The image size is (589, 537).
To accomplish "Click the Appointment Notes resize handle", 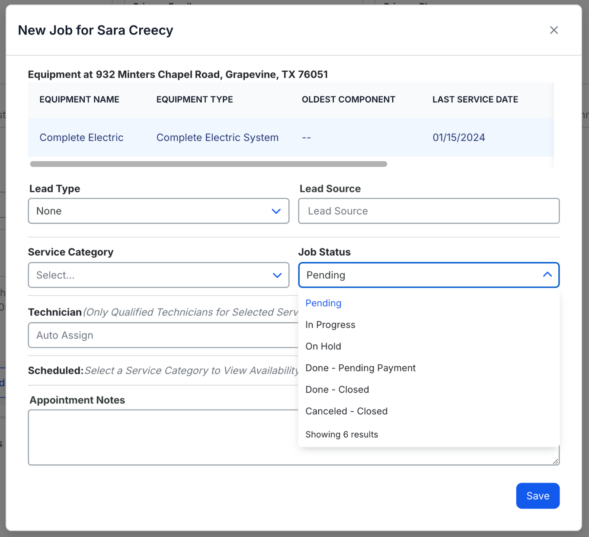I will [555, 461].
